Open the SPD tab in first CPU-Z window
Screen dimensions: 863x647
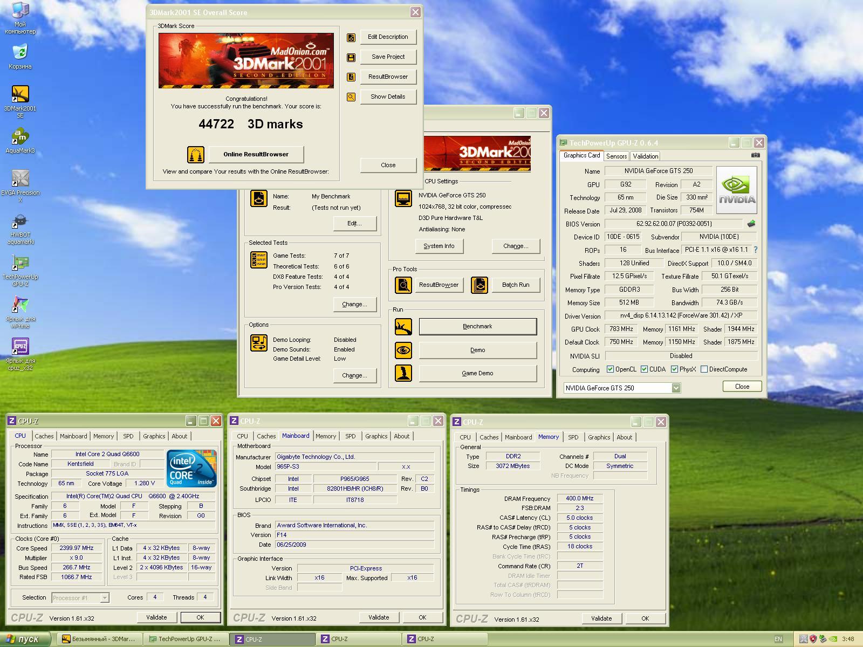pos(128,436)
